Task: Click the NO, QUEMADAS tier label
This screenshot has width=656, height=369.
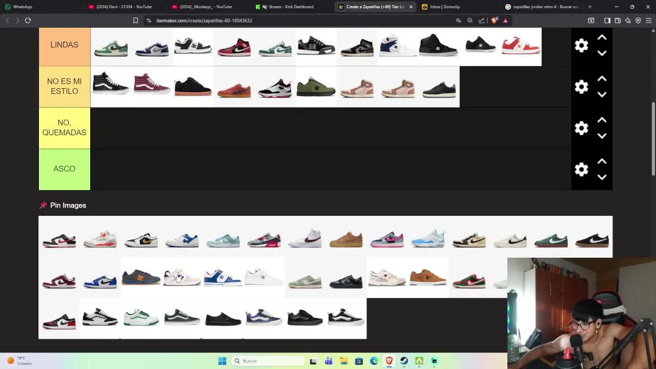Action: coord(65,128)
